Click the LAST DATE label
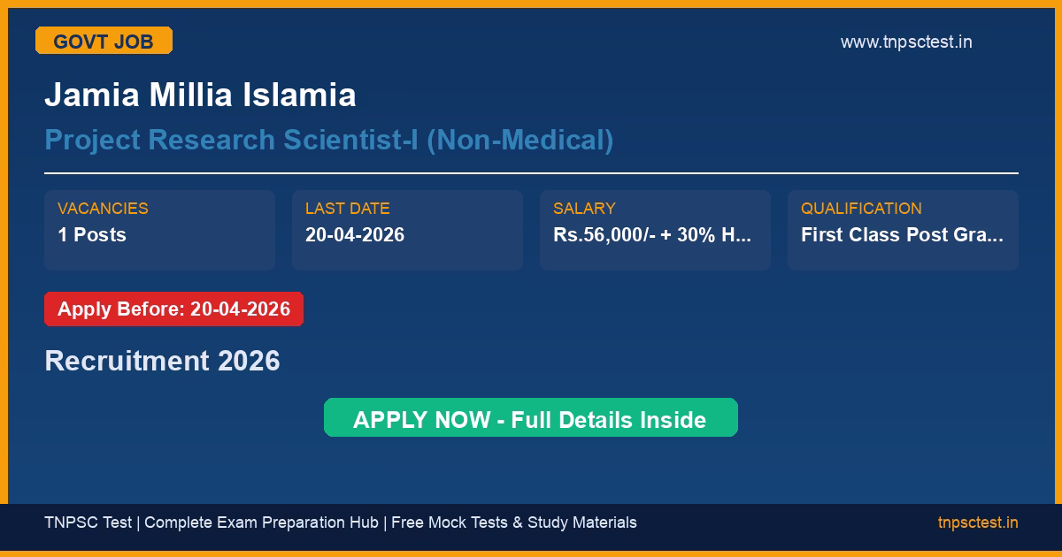 tap(347, 209)
